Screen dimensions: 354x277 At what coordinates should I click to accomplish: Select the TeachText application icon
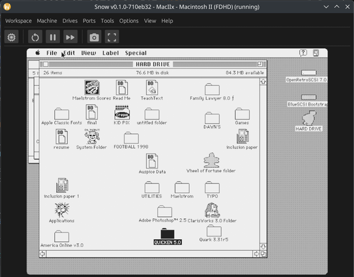click(x=152, y=88)
